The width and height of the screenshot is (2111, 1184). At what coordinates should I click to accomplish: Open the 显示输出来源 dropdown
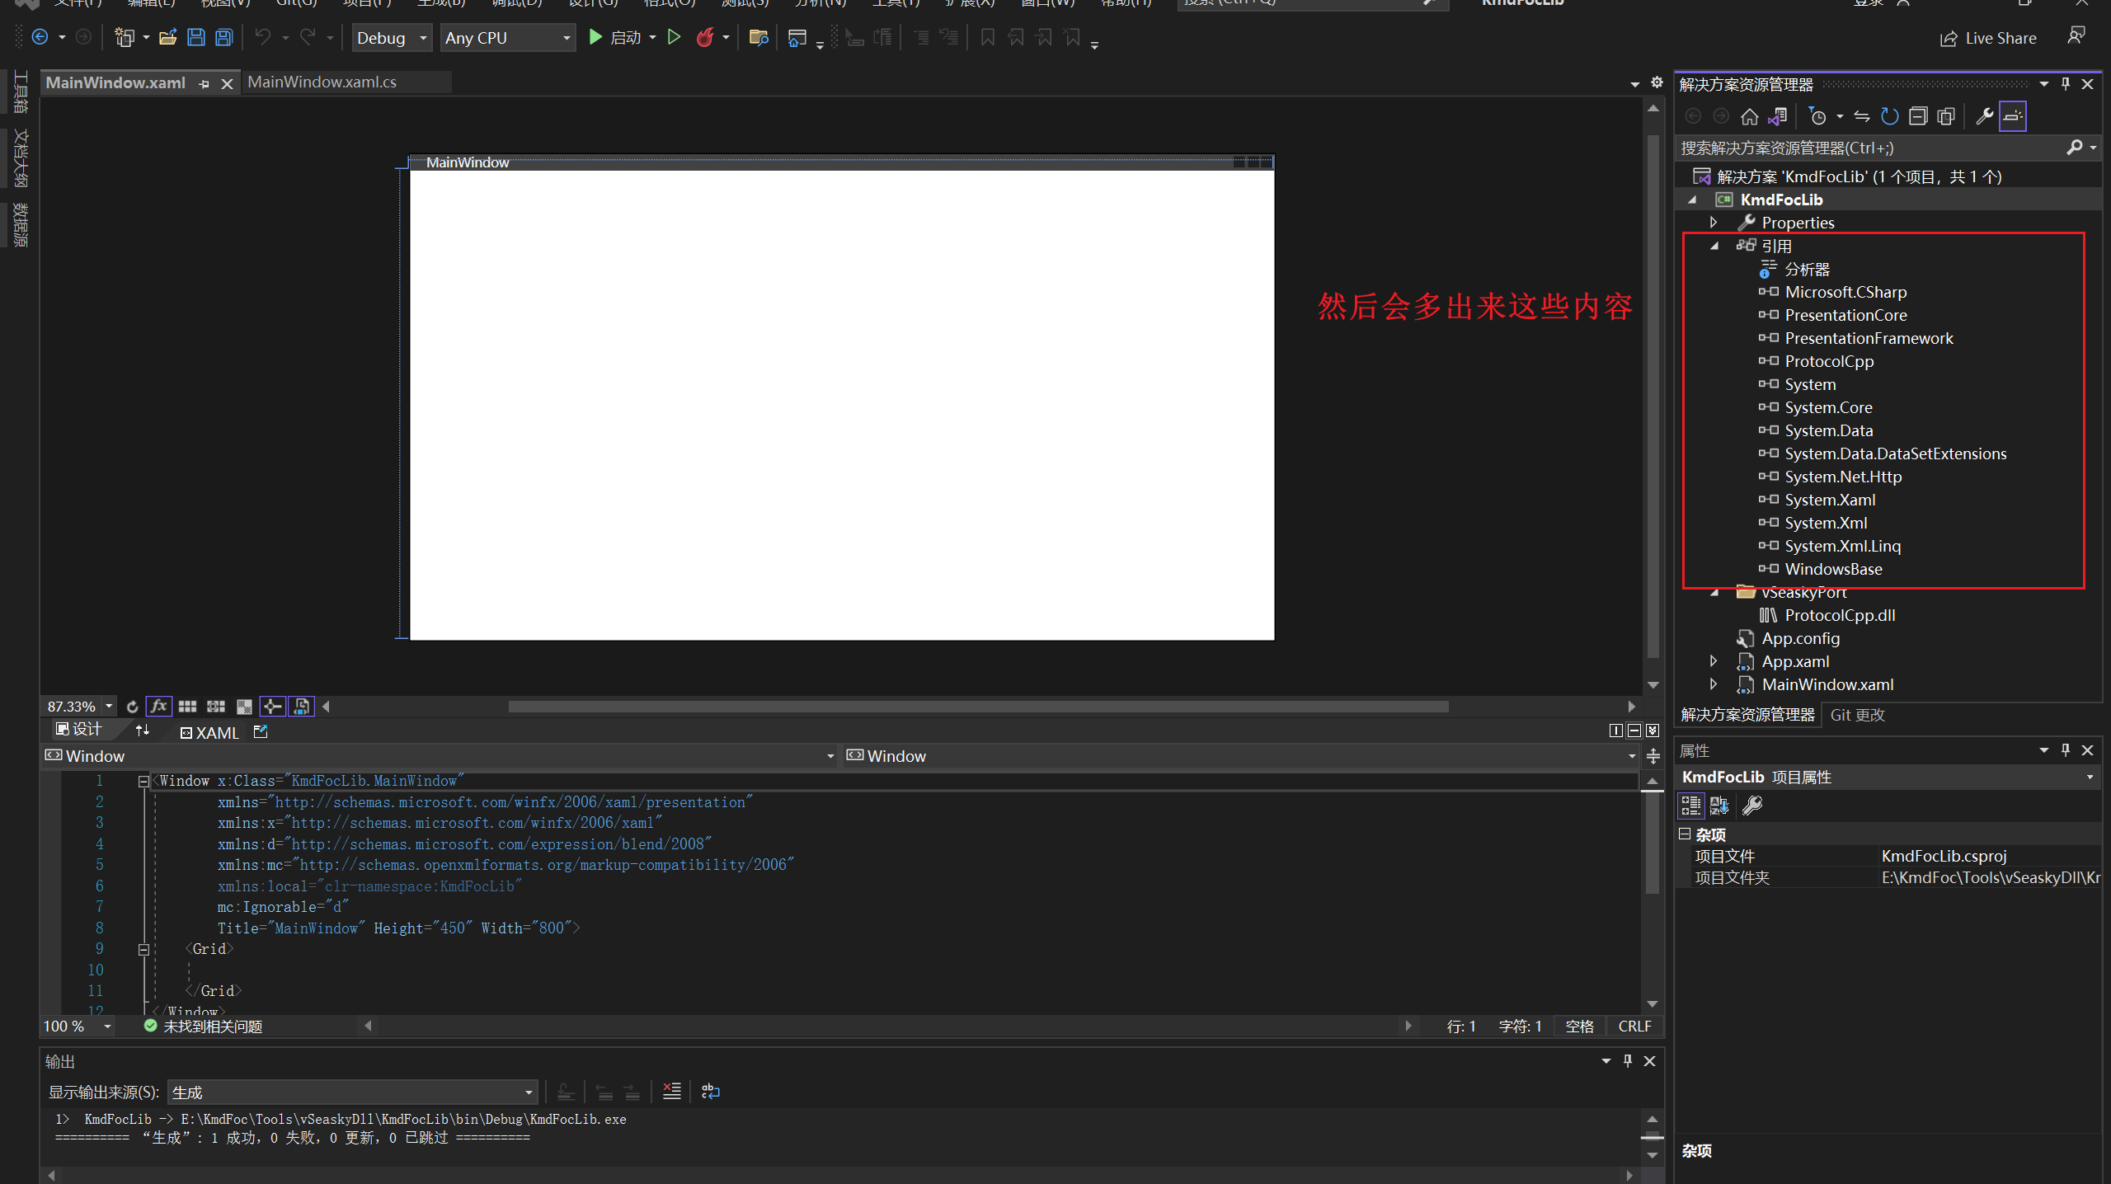point(352,1092)
